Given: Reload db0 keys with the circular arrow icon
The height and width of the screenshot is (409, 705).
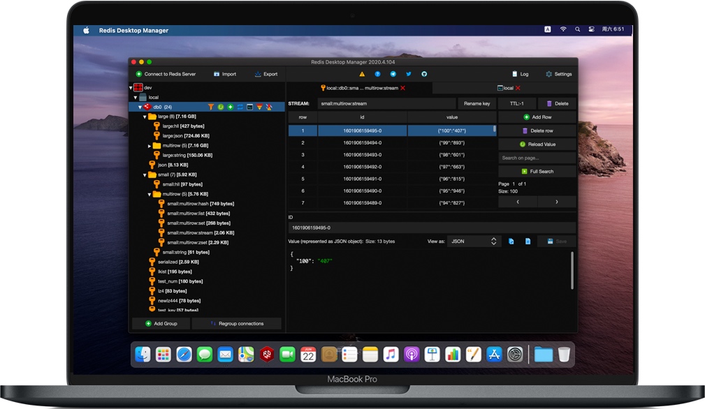Looking at the screenshot, I should (221, 106).
